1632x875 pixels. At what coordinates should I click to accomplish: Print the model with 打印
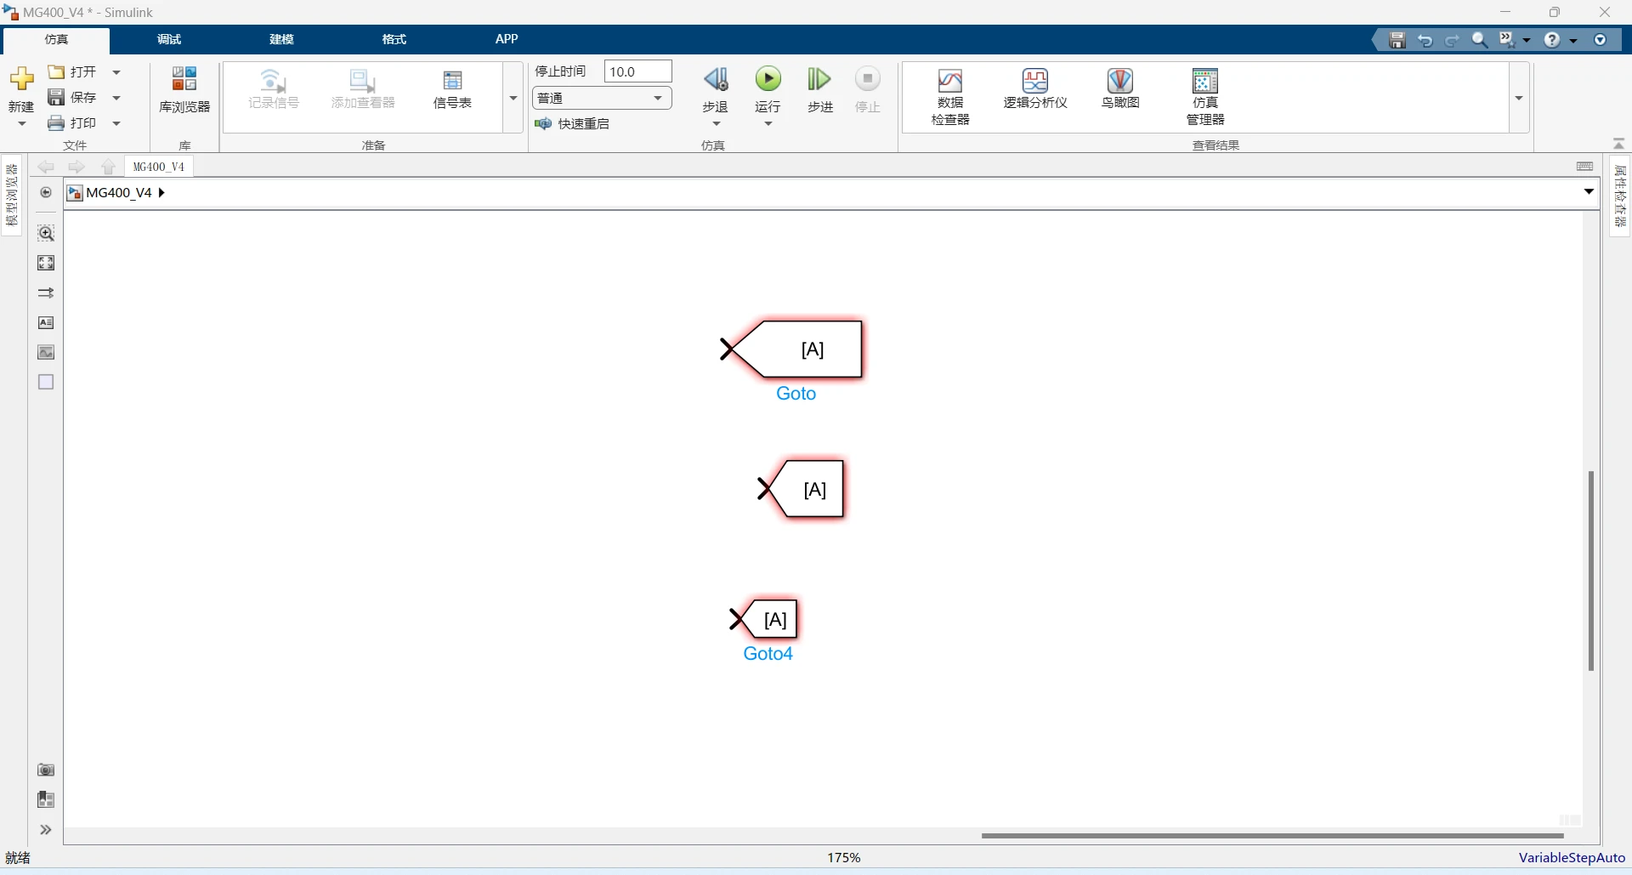73,123
